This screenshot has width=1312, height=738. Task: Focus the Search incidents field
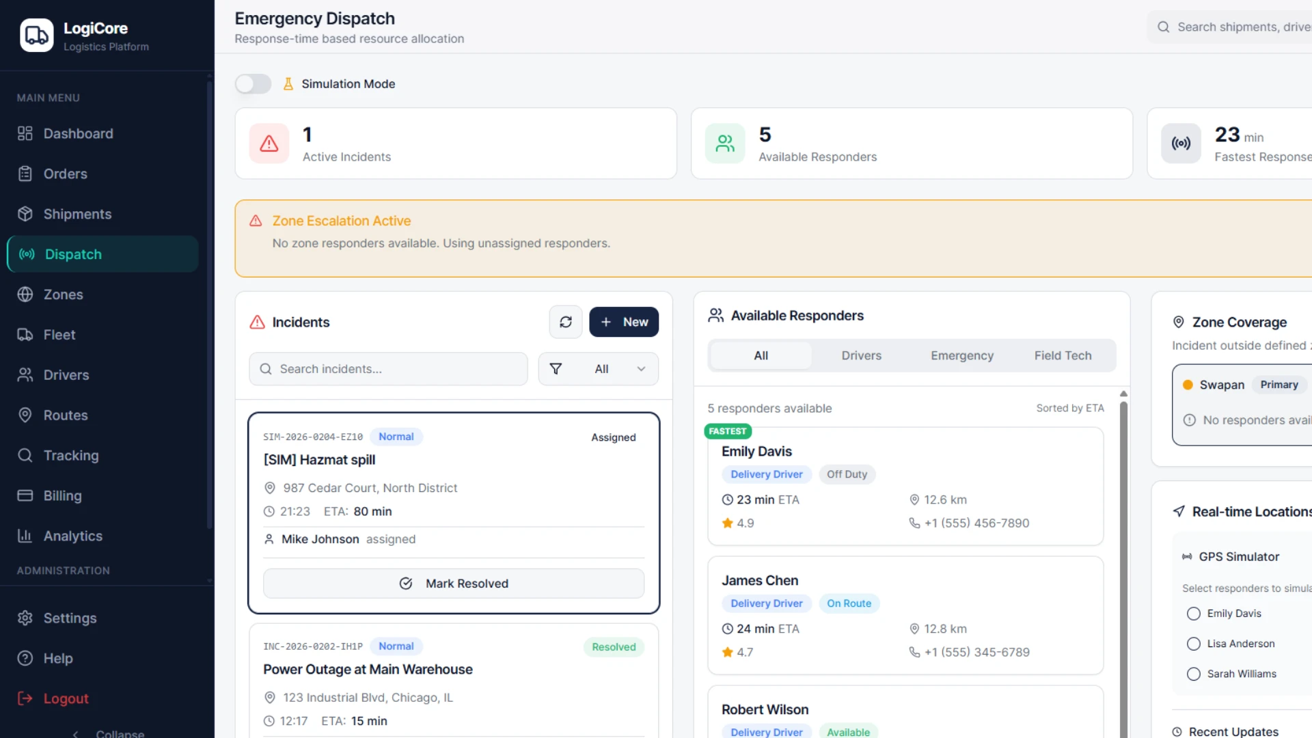388,369
